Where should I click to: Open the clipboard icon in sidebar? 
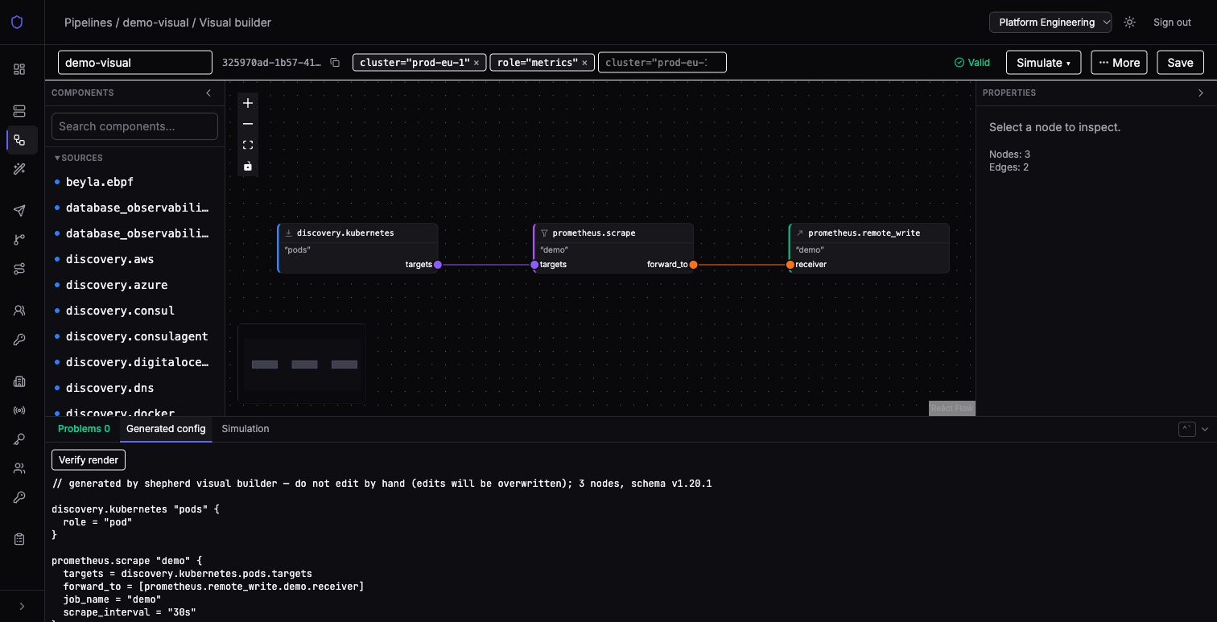(19, 539)
